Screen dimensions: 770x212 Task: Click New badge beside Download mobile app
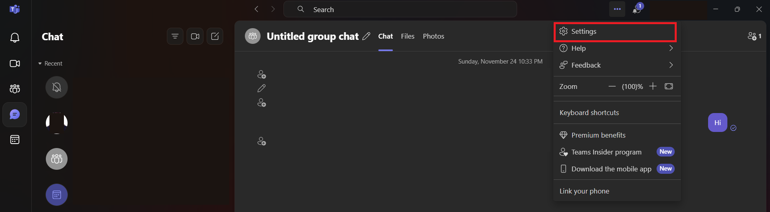[x=665, y=169]
